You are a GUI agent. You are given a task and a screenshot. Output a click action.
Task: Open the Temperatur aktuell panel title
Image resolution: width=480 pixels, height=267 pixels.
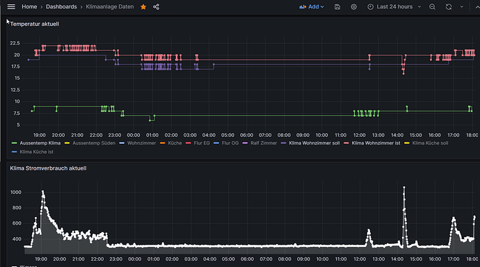click(x=34, y=24)
